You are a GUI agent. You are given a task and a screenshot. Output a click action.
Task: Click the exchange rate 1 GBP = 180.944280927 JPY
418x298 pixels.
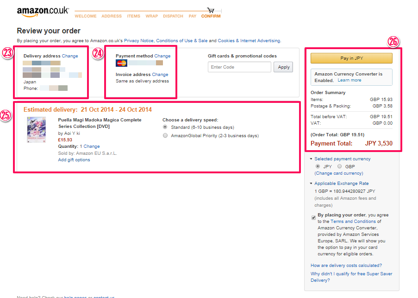pos(345,191)
